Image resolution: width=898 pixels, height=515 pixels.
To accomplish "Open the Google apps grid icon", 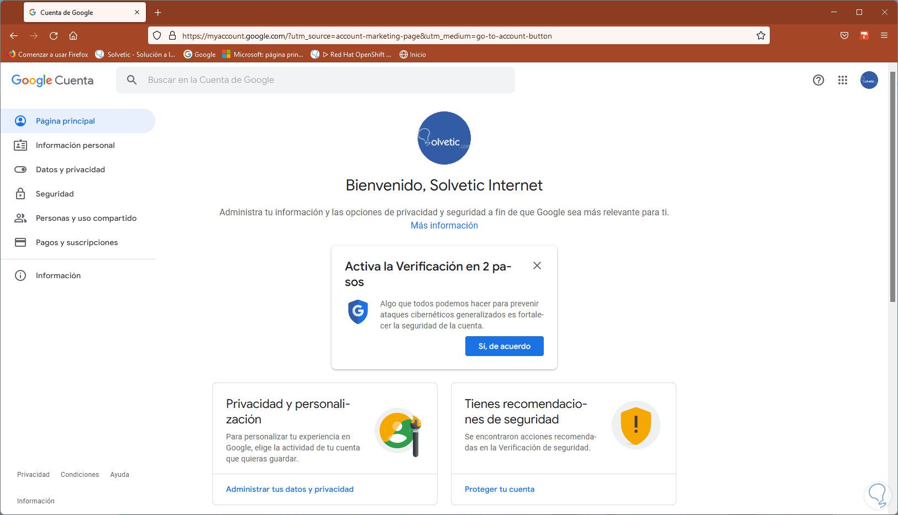I will pos(842,80).
